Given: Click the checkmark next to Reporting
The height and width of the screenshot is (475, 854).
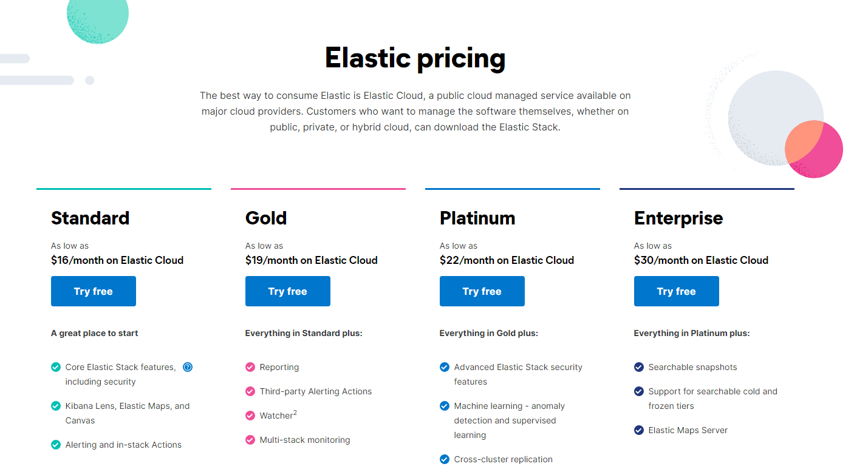Looking at the screenshot, I should point(250,366).
